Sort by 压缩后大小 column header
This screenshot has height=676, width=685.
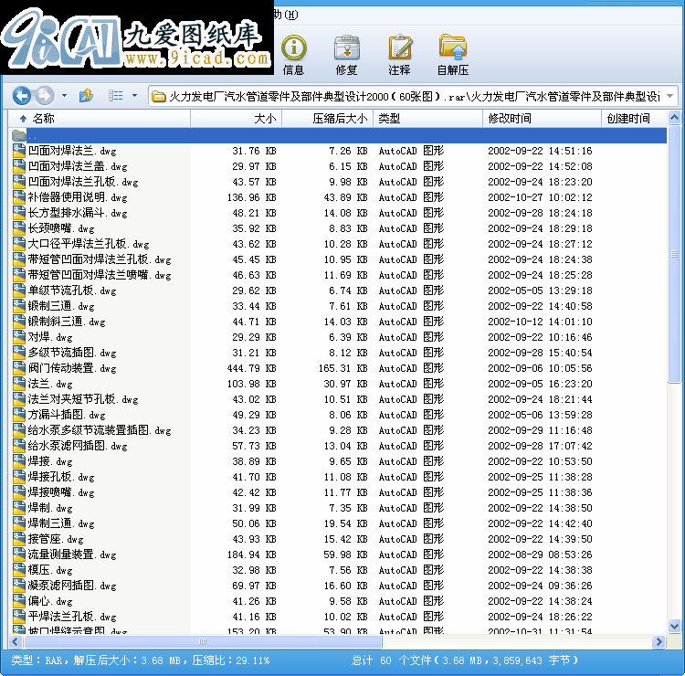328,119
